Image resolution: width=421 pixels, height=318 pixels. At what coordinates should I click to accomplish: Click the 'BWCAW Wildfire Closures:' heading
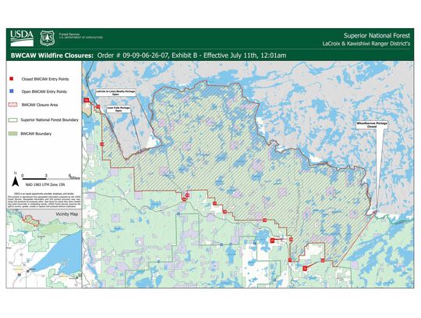[52, 55]
